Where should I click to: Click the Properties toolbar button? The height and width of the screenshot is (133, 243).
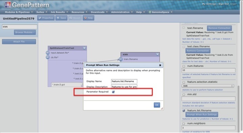[46, 18]
